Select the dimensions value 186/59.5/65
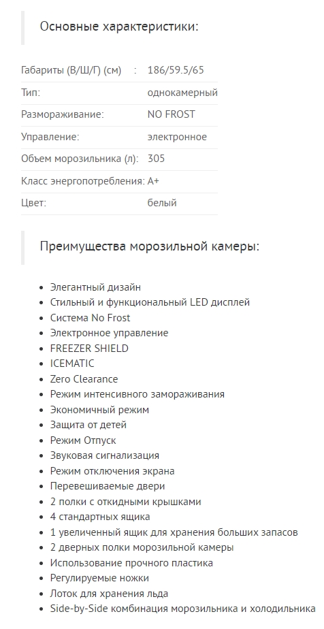 (x=176, y=70)
